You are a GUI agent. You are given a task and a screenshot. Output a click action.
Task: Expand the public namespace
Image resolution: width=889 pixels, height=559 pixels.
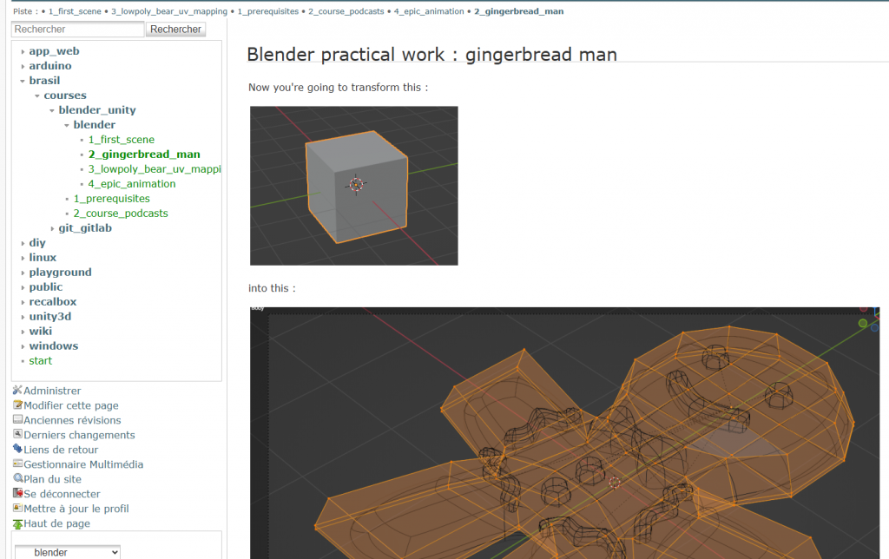[x=23, y=287]
